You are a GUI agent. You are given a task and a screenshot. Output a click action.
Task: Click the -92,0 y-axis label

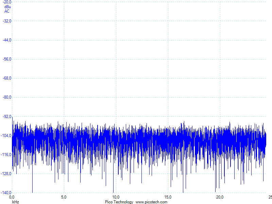coord(7,117)
